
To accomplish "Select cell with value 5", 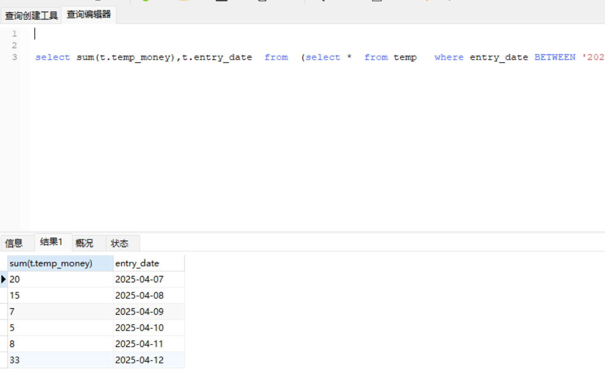I will click(60, 328).
